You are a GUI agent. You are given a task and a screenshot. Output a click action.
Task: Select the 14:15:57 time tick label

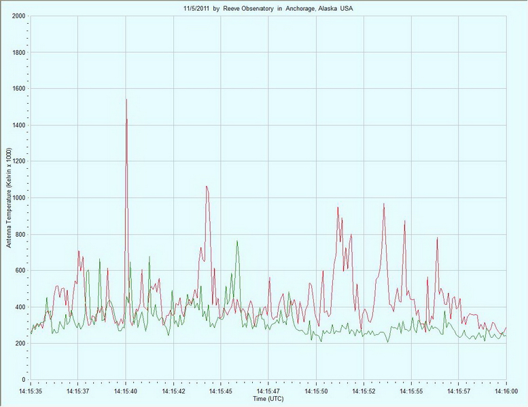point(459,392)
